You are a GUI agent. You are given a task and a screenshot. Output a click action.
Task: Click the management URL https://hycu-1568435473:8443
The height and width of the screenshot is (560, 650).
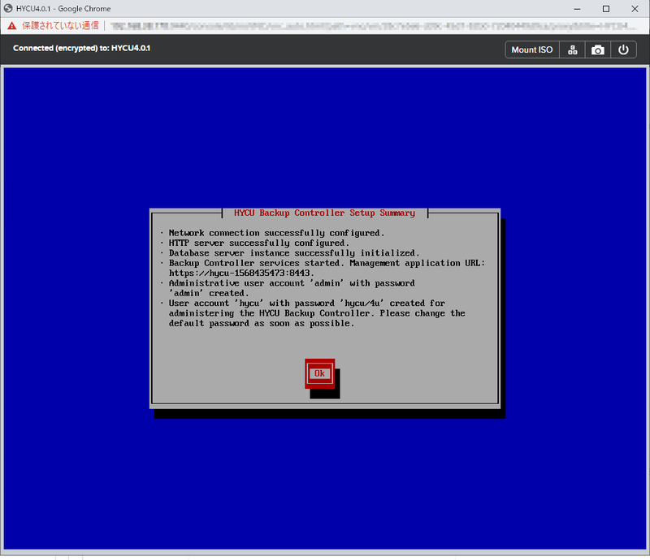point(240,273)
